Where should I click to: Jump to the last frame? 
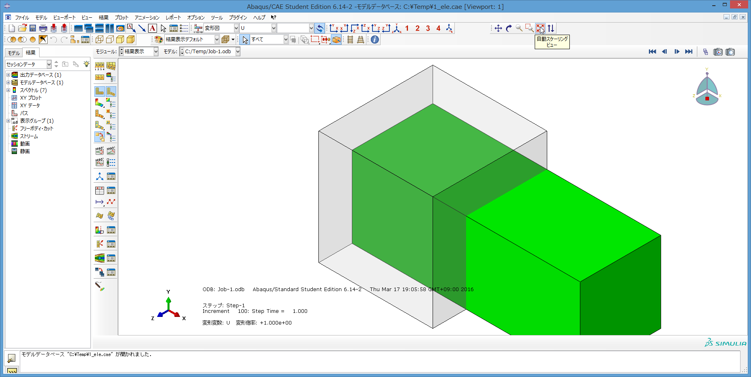[x=689, y=52]
